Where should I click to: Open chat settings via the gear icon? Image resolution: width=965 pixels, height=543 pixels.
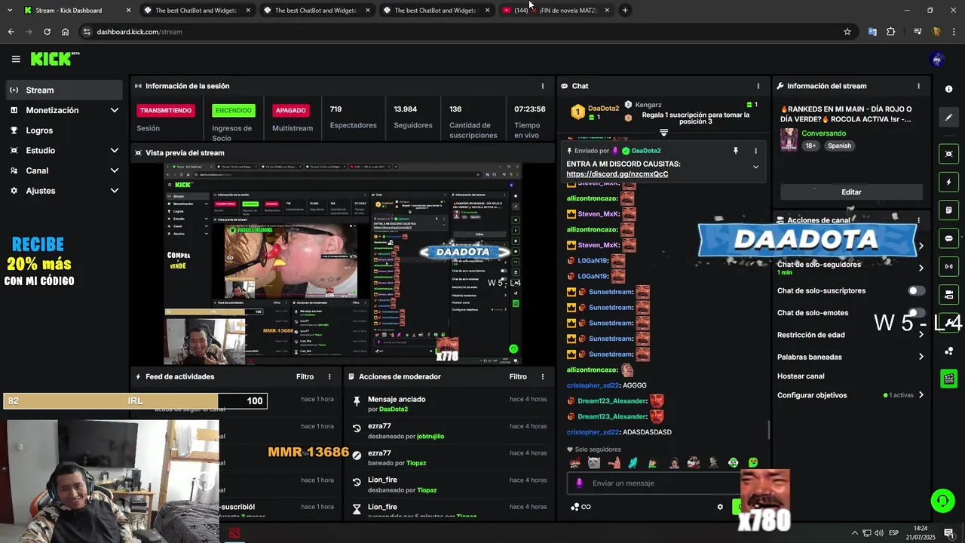pyautogui.click(x=720, y=507)
